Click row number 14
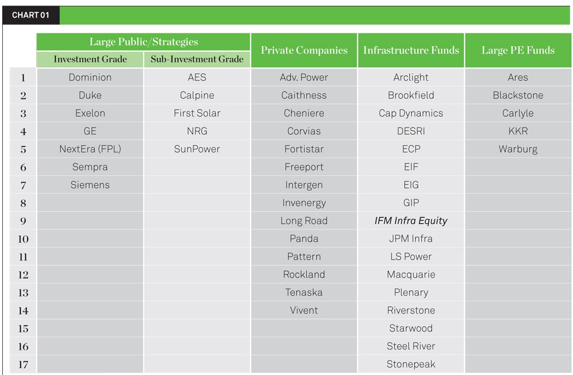The height and width of the screenshot is (375, 573). point(23,310)
